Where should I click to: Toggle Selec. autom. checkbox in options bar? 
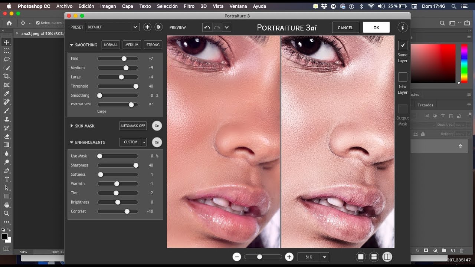click(38, 23)
